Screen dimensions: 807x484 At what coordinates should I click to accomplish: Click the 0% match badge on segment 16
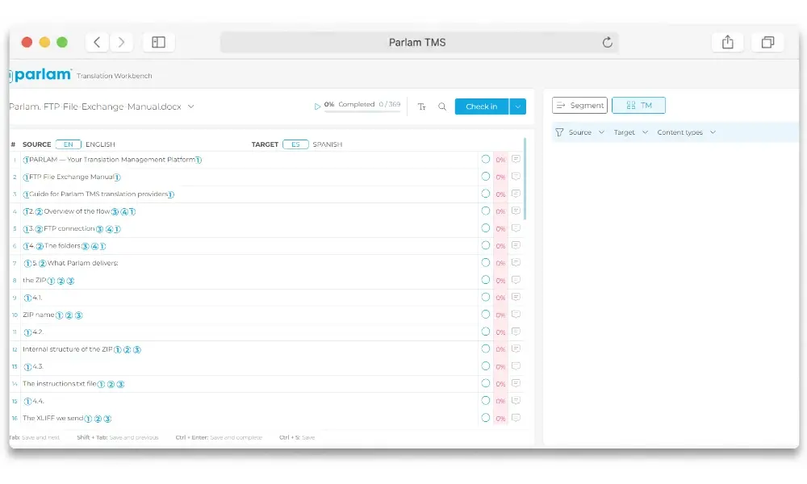coord(500,419)
